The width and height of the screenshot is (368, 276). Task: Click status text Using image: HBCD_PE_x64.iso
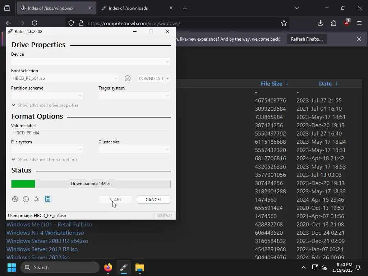tap(37, 216)
